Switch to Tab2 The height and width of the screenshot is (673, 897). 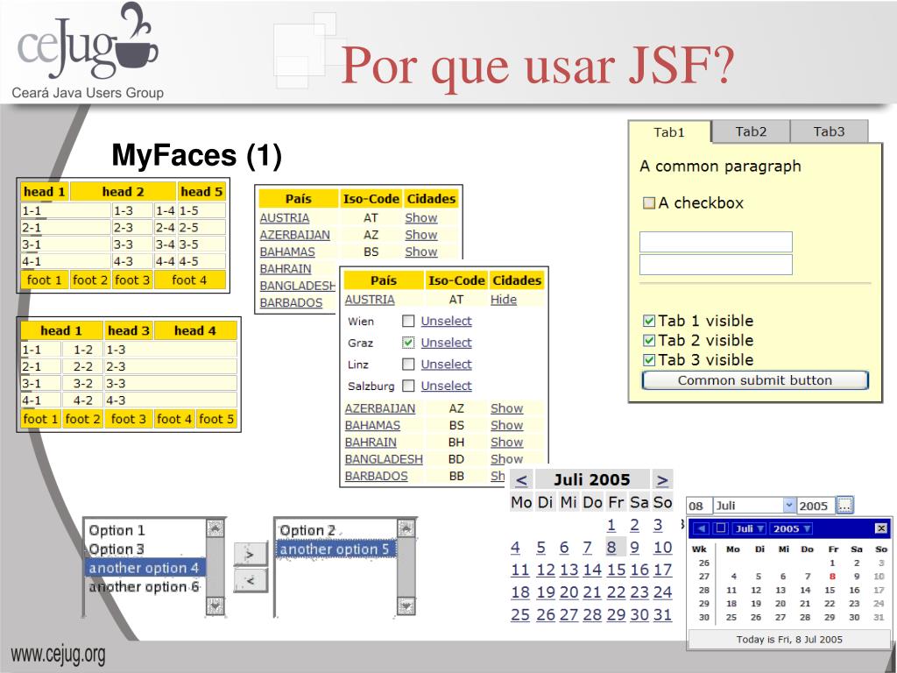751,131
